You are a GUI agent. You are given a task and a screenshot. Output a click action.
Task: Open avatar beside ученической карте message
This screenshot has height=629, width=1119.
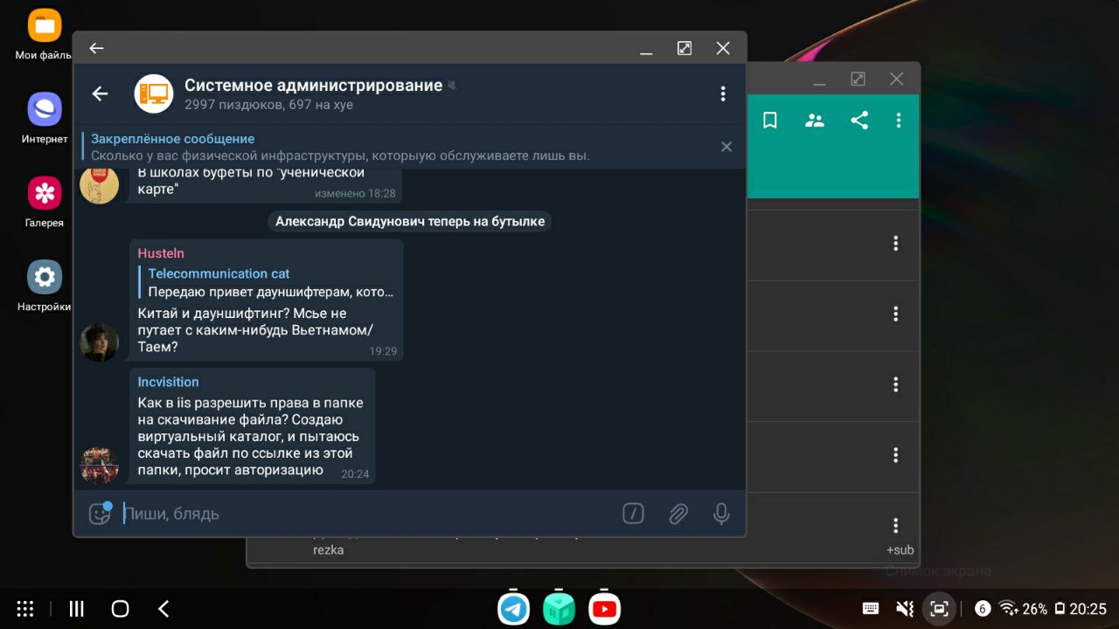pyautogui.click(x=99, y=184)
